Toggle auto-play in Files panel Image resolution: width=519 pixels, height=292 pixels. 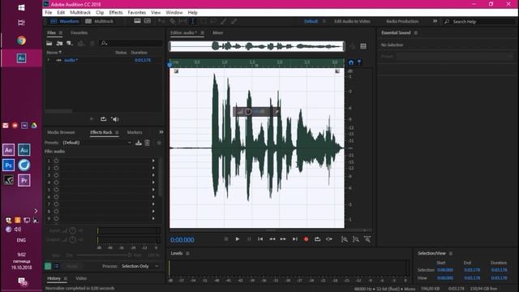click(115, 119)
